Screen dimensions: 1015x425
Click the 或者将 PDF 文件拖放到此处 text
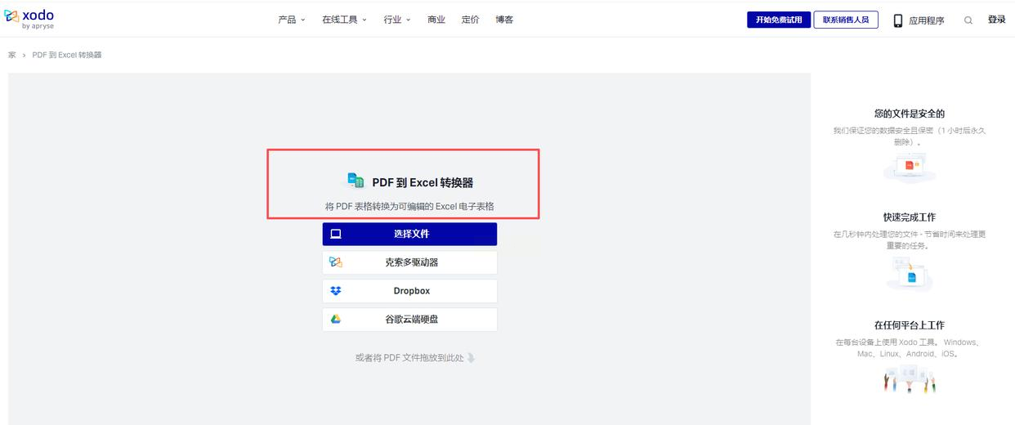409,358
